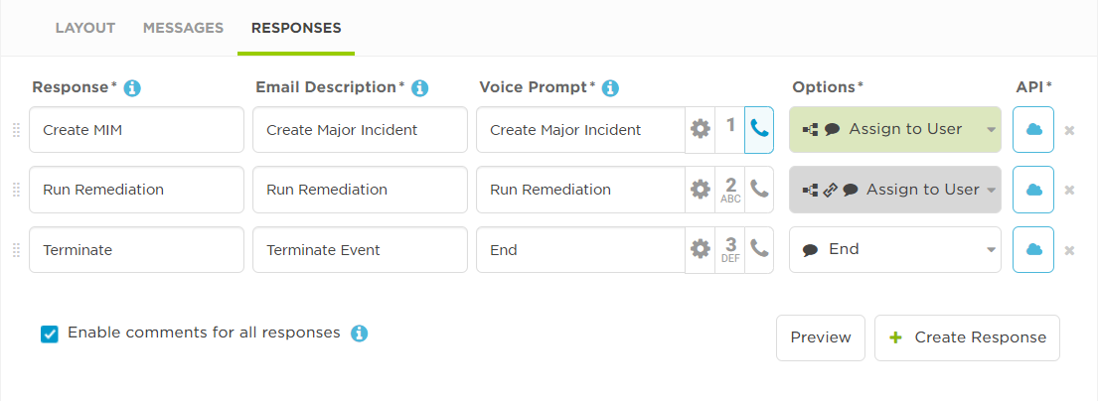Click info icon next to Voice Prompt
This screenshot has width=1098, height=401.
coord(611,88)
